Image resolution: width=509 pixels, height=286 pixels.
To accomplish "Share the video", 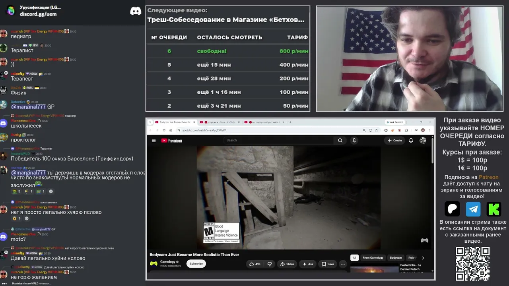I will [287, 264].
